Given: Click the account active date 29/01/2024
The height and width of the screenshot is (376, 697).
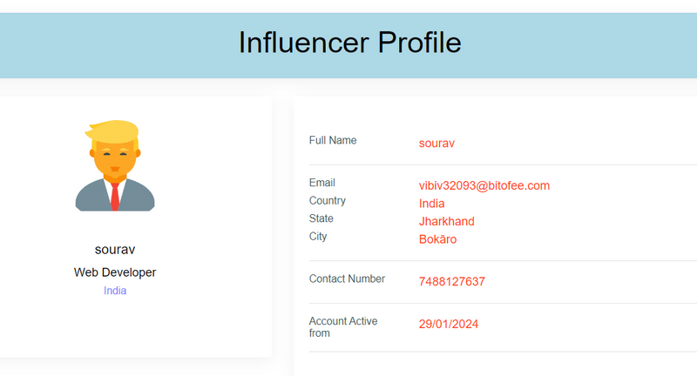Looking at the screenshot, I should [x=449, y=324].
